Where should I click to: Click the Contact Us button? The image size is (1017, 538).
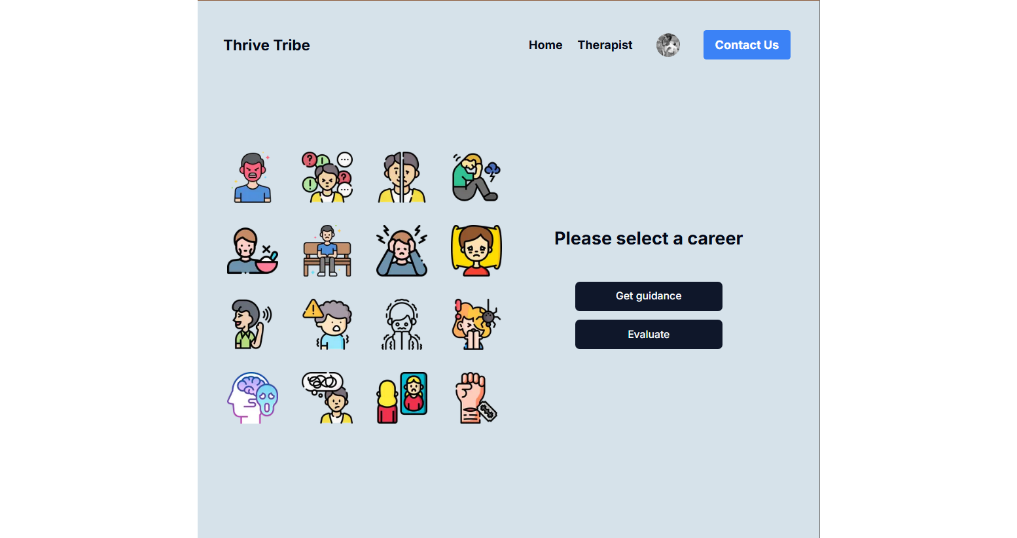point(747,45)
